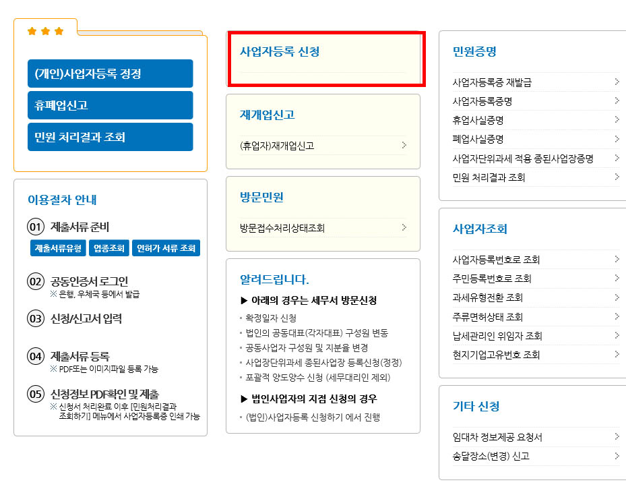
Task: Click the 제출서류유형 button
Action: point(58,248)
